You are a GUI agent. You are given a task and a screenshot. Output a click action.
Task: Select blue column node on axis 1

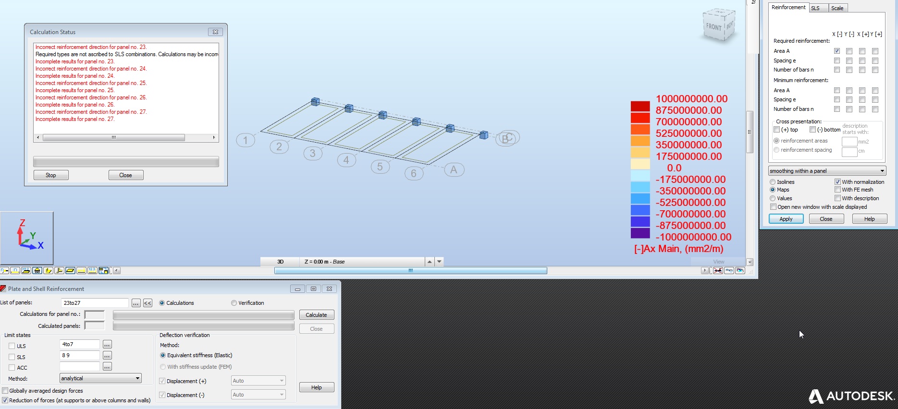315,101
